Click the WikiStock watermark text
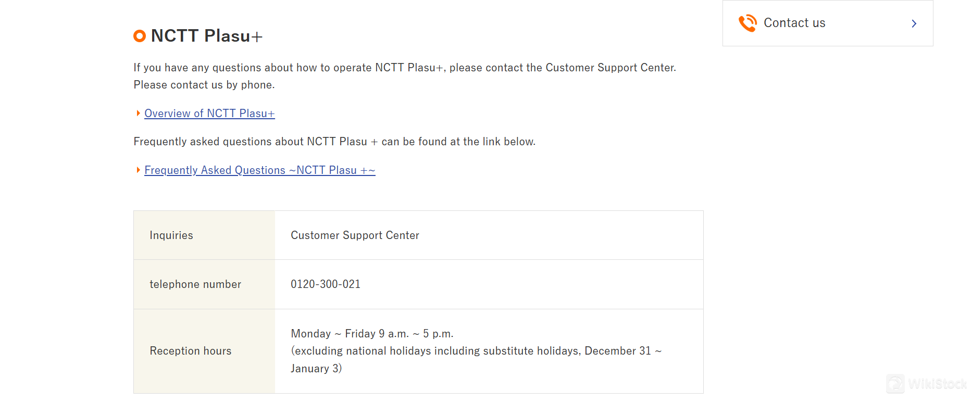The height and width of the screenshot is (402, 972). (937, 384)
